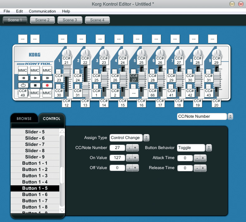
Task: Open the Assign Type dropdown
Action: pos(126,138)
